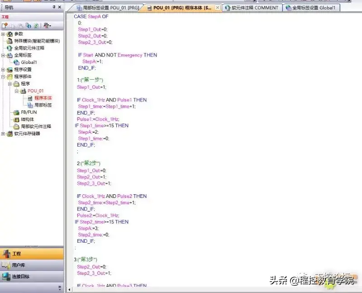Viewport: 362px width, 293px height.
Task: Expand the 参数 tree node
Action: coord(3,34)
